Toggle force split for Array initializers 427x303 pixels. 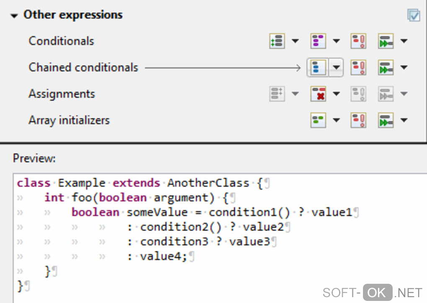(x=358, y=120)
